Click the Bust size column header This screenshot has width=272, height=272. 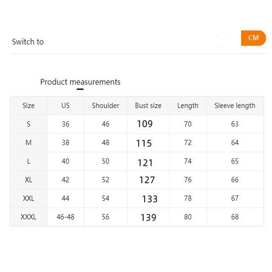click(148, 105)
